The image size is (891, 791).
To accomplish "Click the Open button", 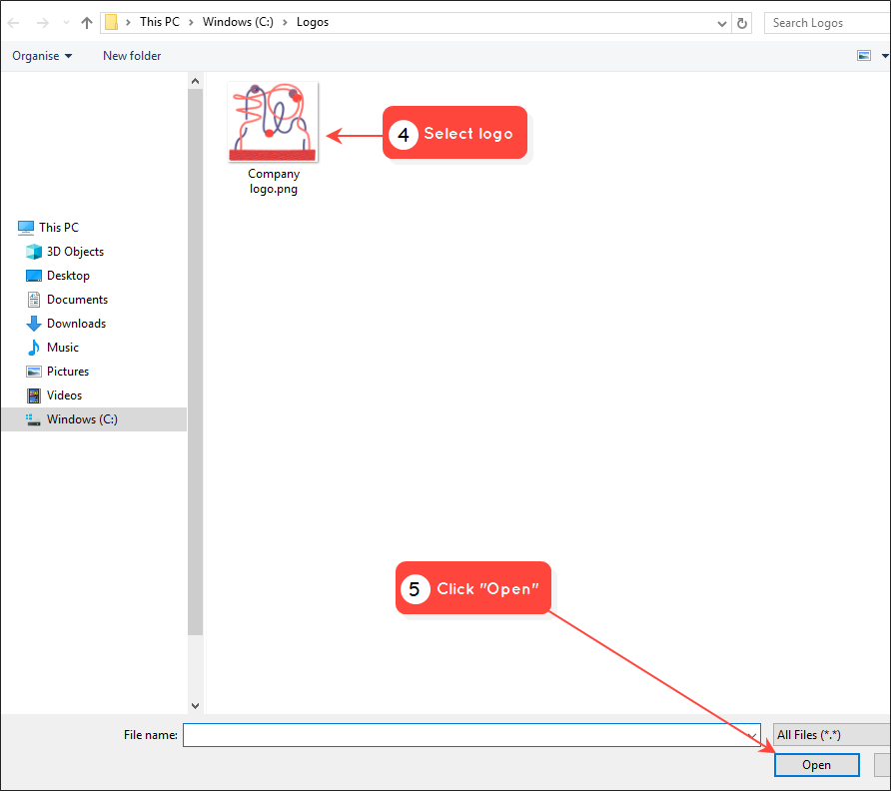I will [816, 765].
